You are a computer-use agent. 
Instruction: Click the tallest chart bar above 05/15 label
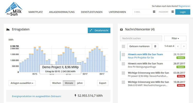(35, 59)
